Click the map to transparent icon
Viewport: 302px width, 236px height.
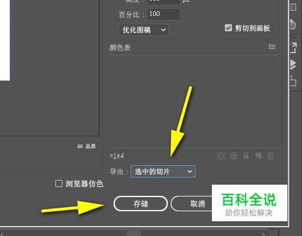click(x=221, y=156)
